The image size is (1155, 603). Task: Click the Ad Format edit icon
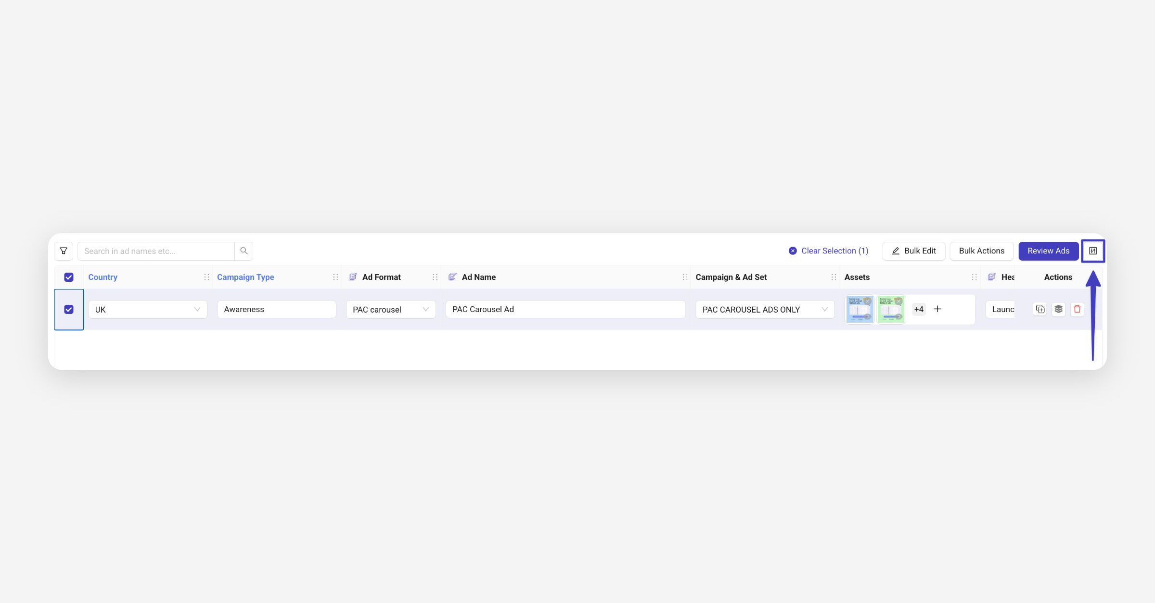pyautogui.click(x=353, y=277)
